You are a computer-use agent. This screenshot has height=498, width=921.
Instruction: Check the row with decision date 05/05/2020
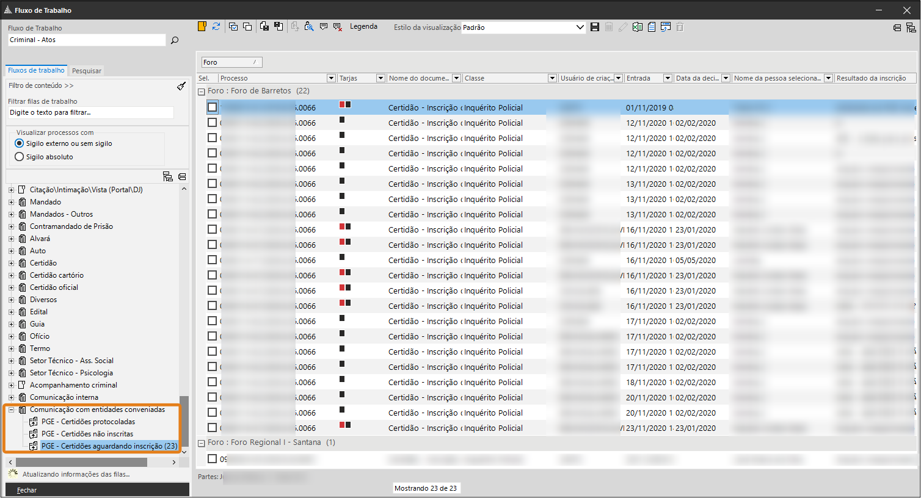click(212, 260)
